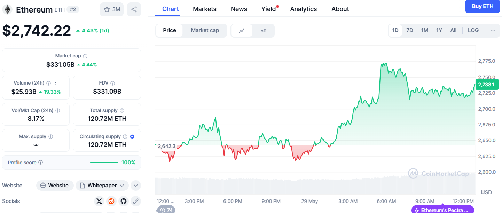Switch to the Markets tab
Image resolution: width=502 pixels, height=213 pixels.
[205, 9]
